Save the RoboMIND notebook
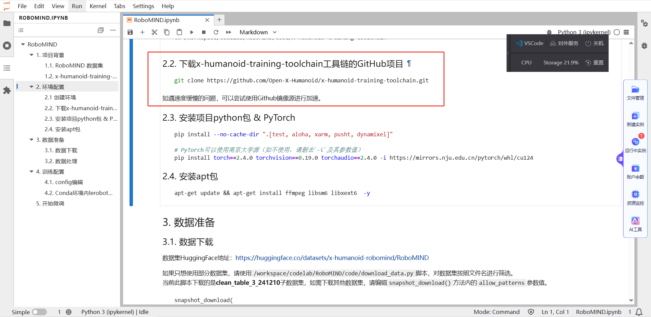Image resolution: width=651 pixels, height=317 pixels. point(130,32)
